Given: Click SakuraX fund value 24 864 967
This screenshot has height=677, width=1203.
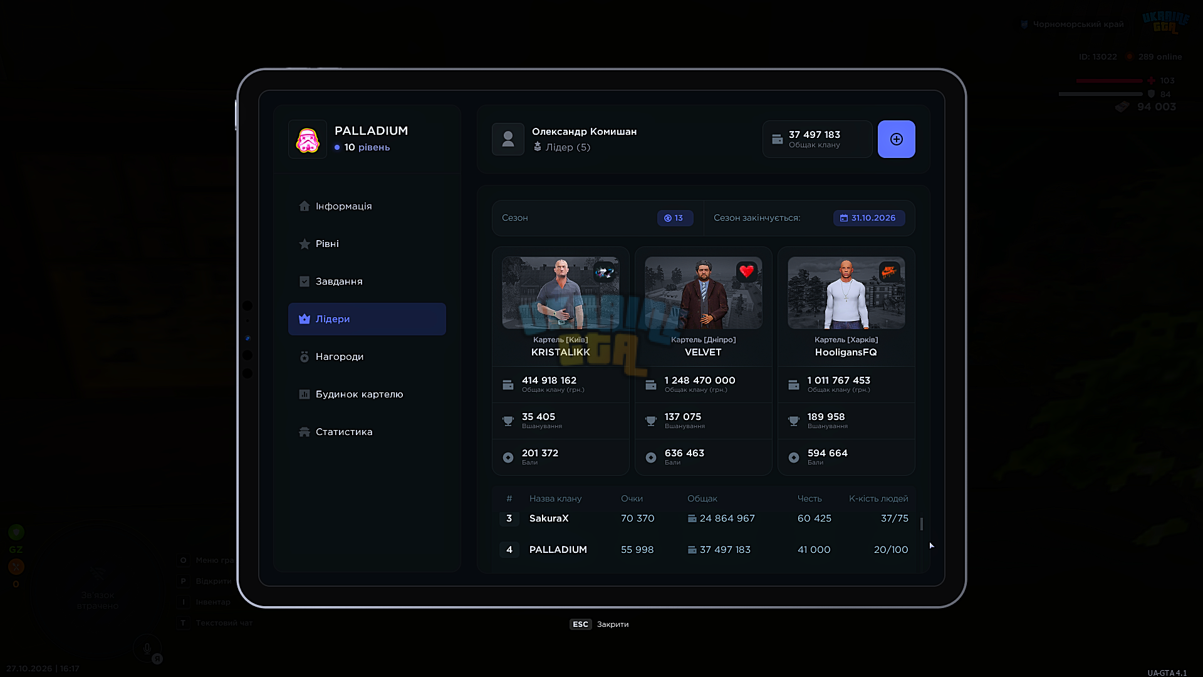Looking at the screenshot, I should 727,518.
